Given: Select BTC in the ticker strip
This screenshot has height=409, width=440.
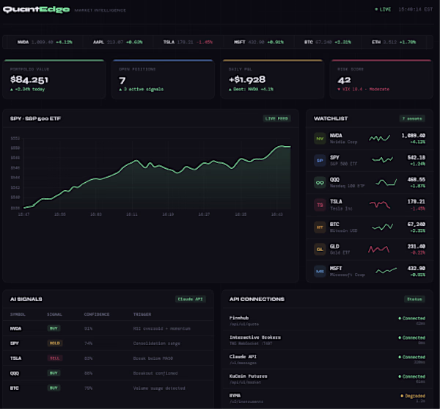Looking at the screenshot, I should click(328, 42).
